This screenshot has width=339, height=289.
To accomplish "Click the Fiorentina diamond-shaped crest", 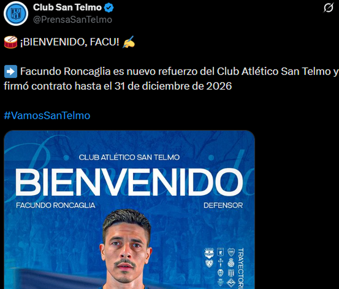I will [x=231, y=283].
